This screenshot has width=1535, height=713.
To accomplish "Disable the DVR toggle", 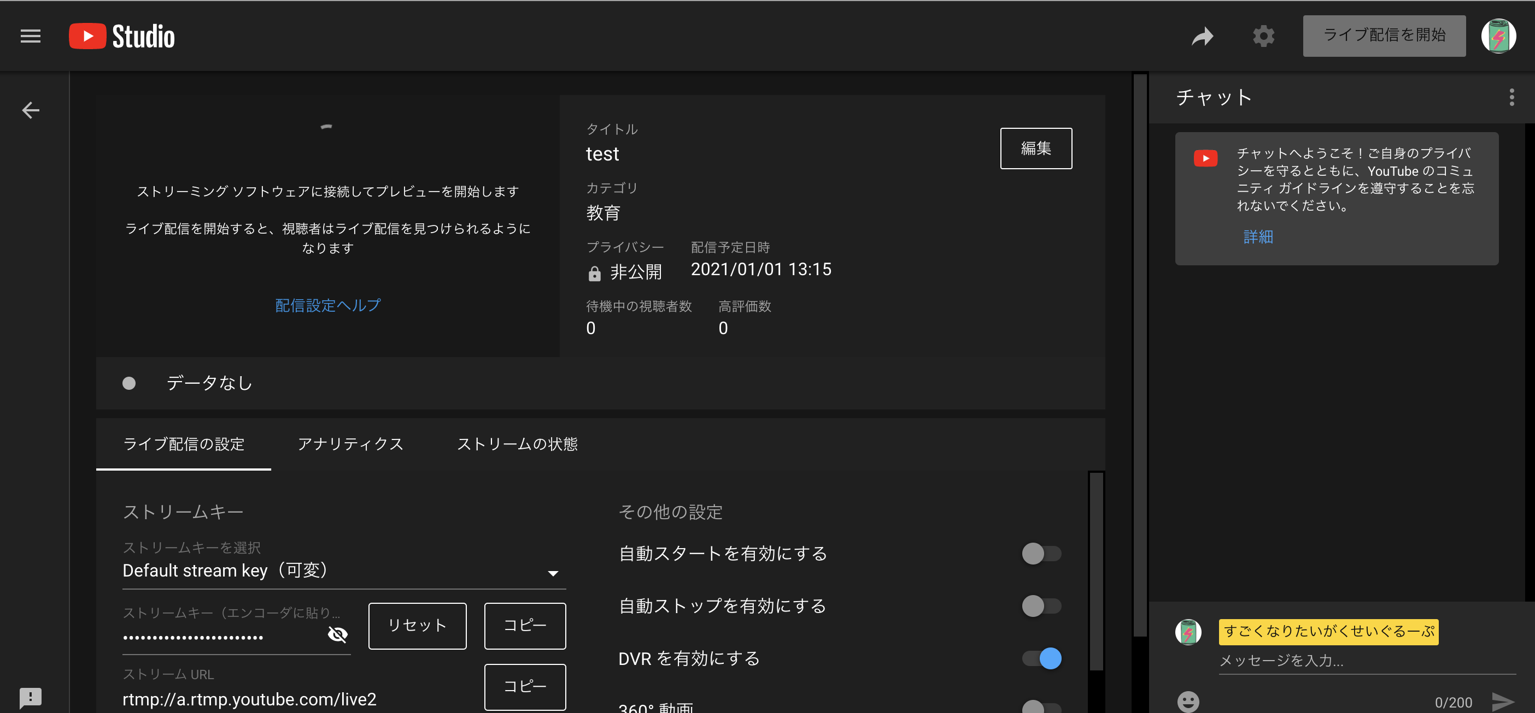I will coord(1041,658).
